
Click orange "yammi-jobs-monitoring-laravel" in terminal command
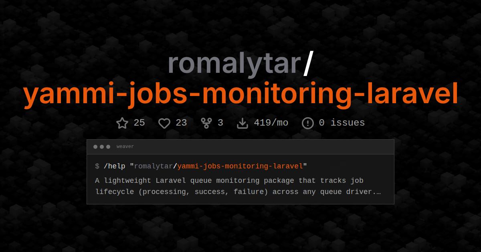click(x=240, y=166)
